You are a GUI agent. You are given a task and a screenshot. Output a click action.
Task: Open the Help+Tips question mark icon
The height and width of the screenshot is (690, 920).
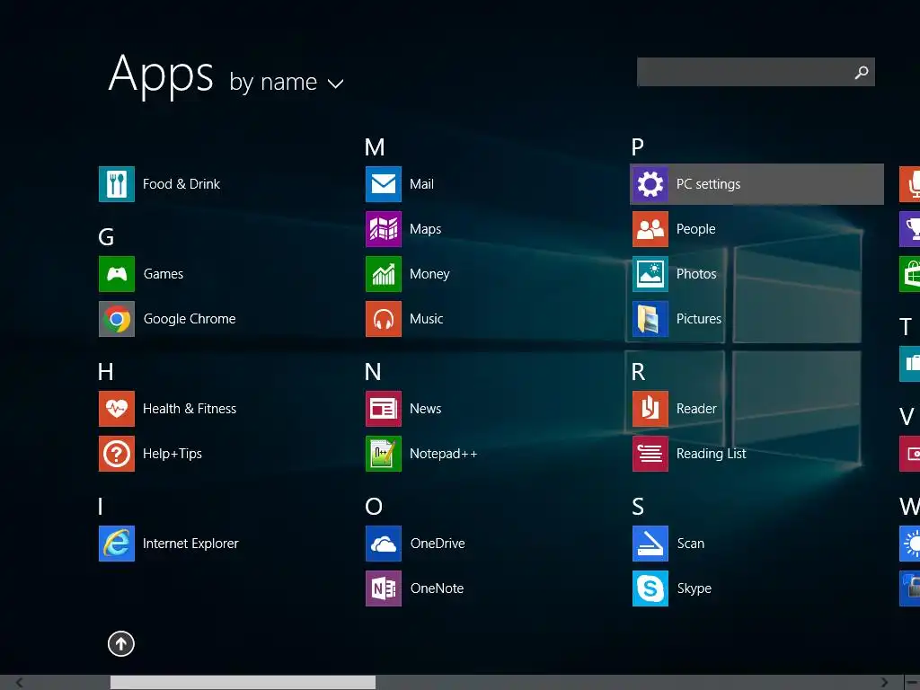pos(117,454)
